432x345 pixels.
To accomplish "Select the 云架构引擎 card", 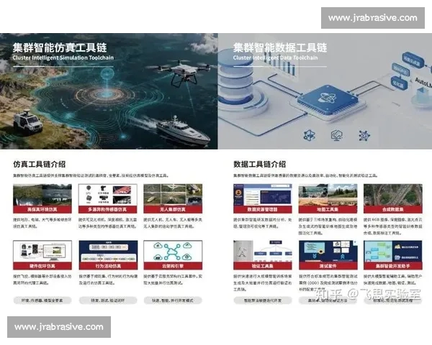I will pyautogui.click(x=173, y=255).
